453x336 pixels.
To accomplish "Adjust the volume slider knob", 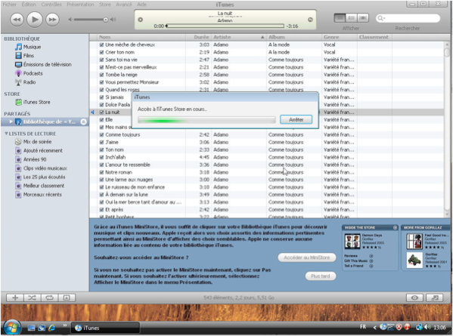I will [105, 20].
